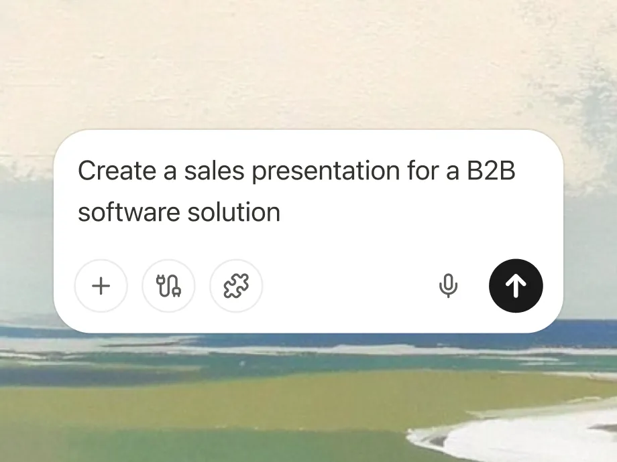Open the connectors plug-cable icon
The width and height of the screenshot is (617, 462).
(x=168, y=286)
